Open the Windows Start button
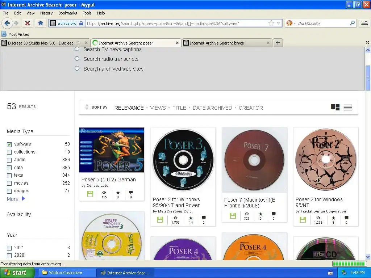371x278 pixels. (x=17, y=273)
